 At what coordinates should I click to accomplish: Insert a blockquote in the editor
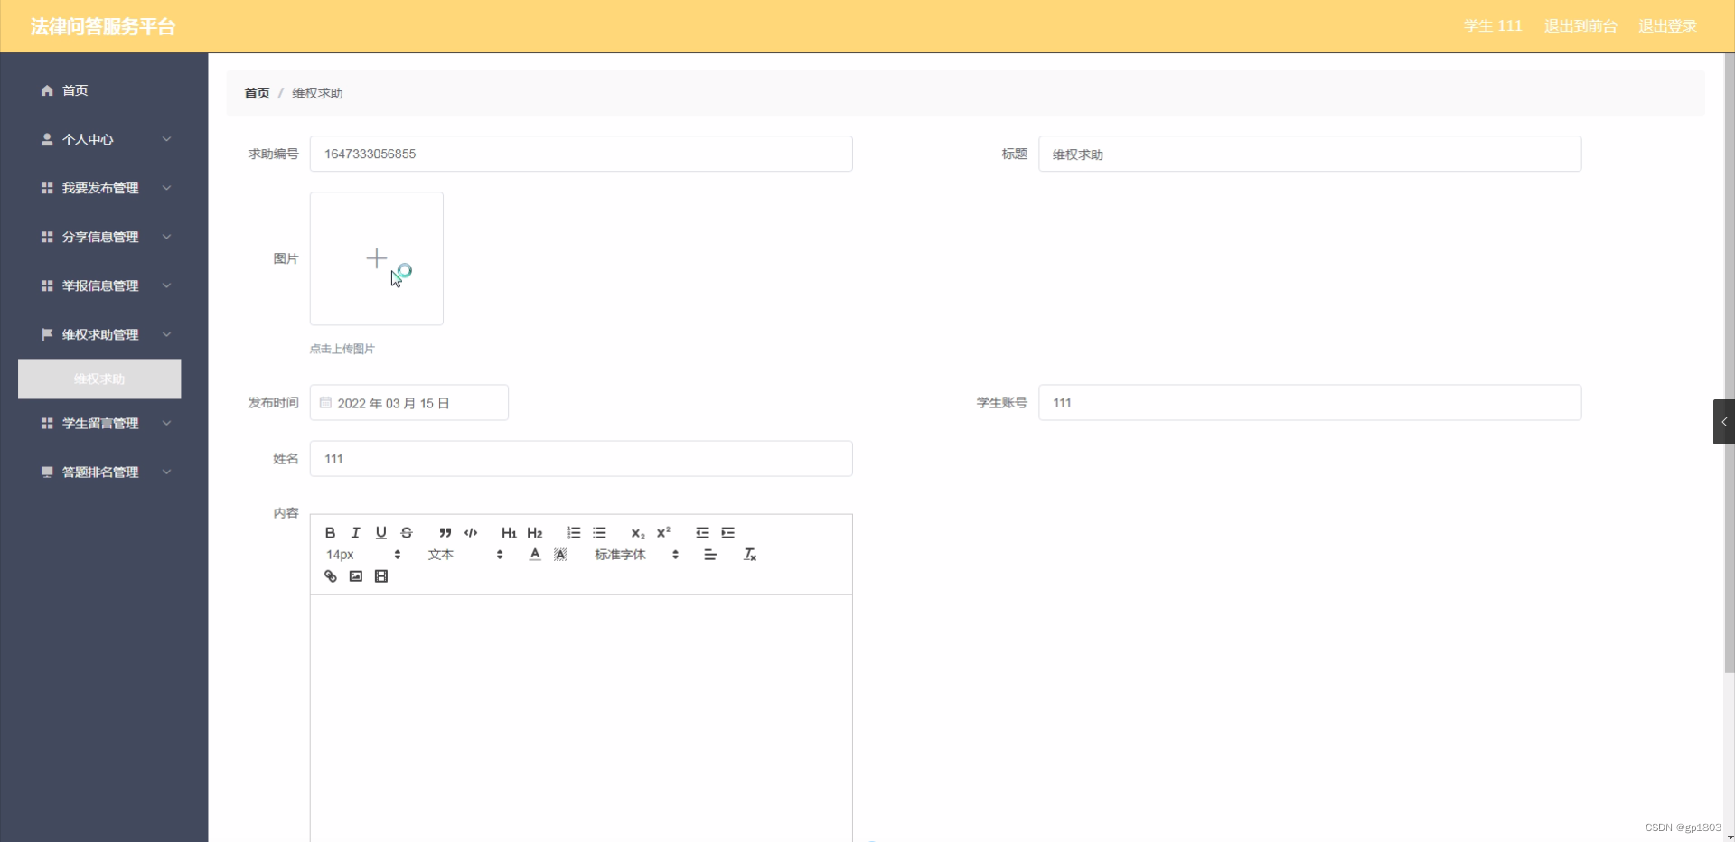coord(445,532)
